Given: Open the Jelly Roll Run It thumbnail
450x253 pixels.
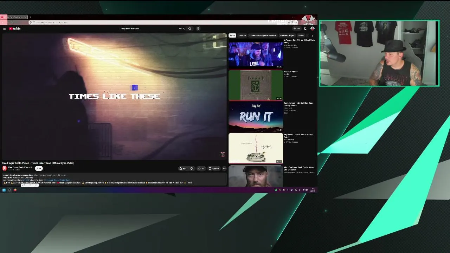Looking at the screenshot, I should coord(256,117).
